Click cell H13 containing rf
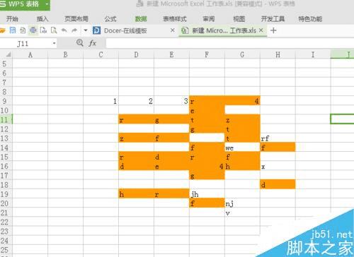Image resolution: width=354 pixels, height=257 pixels. point(278,138)
